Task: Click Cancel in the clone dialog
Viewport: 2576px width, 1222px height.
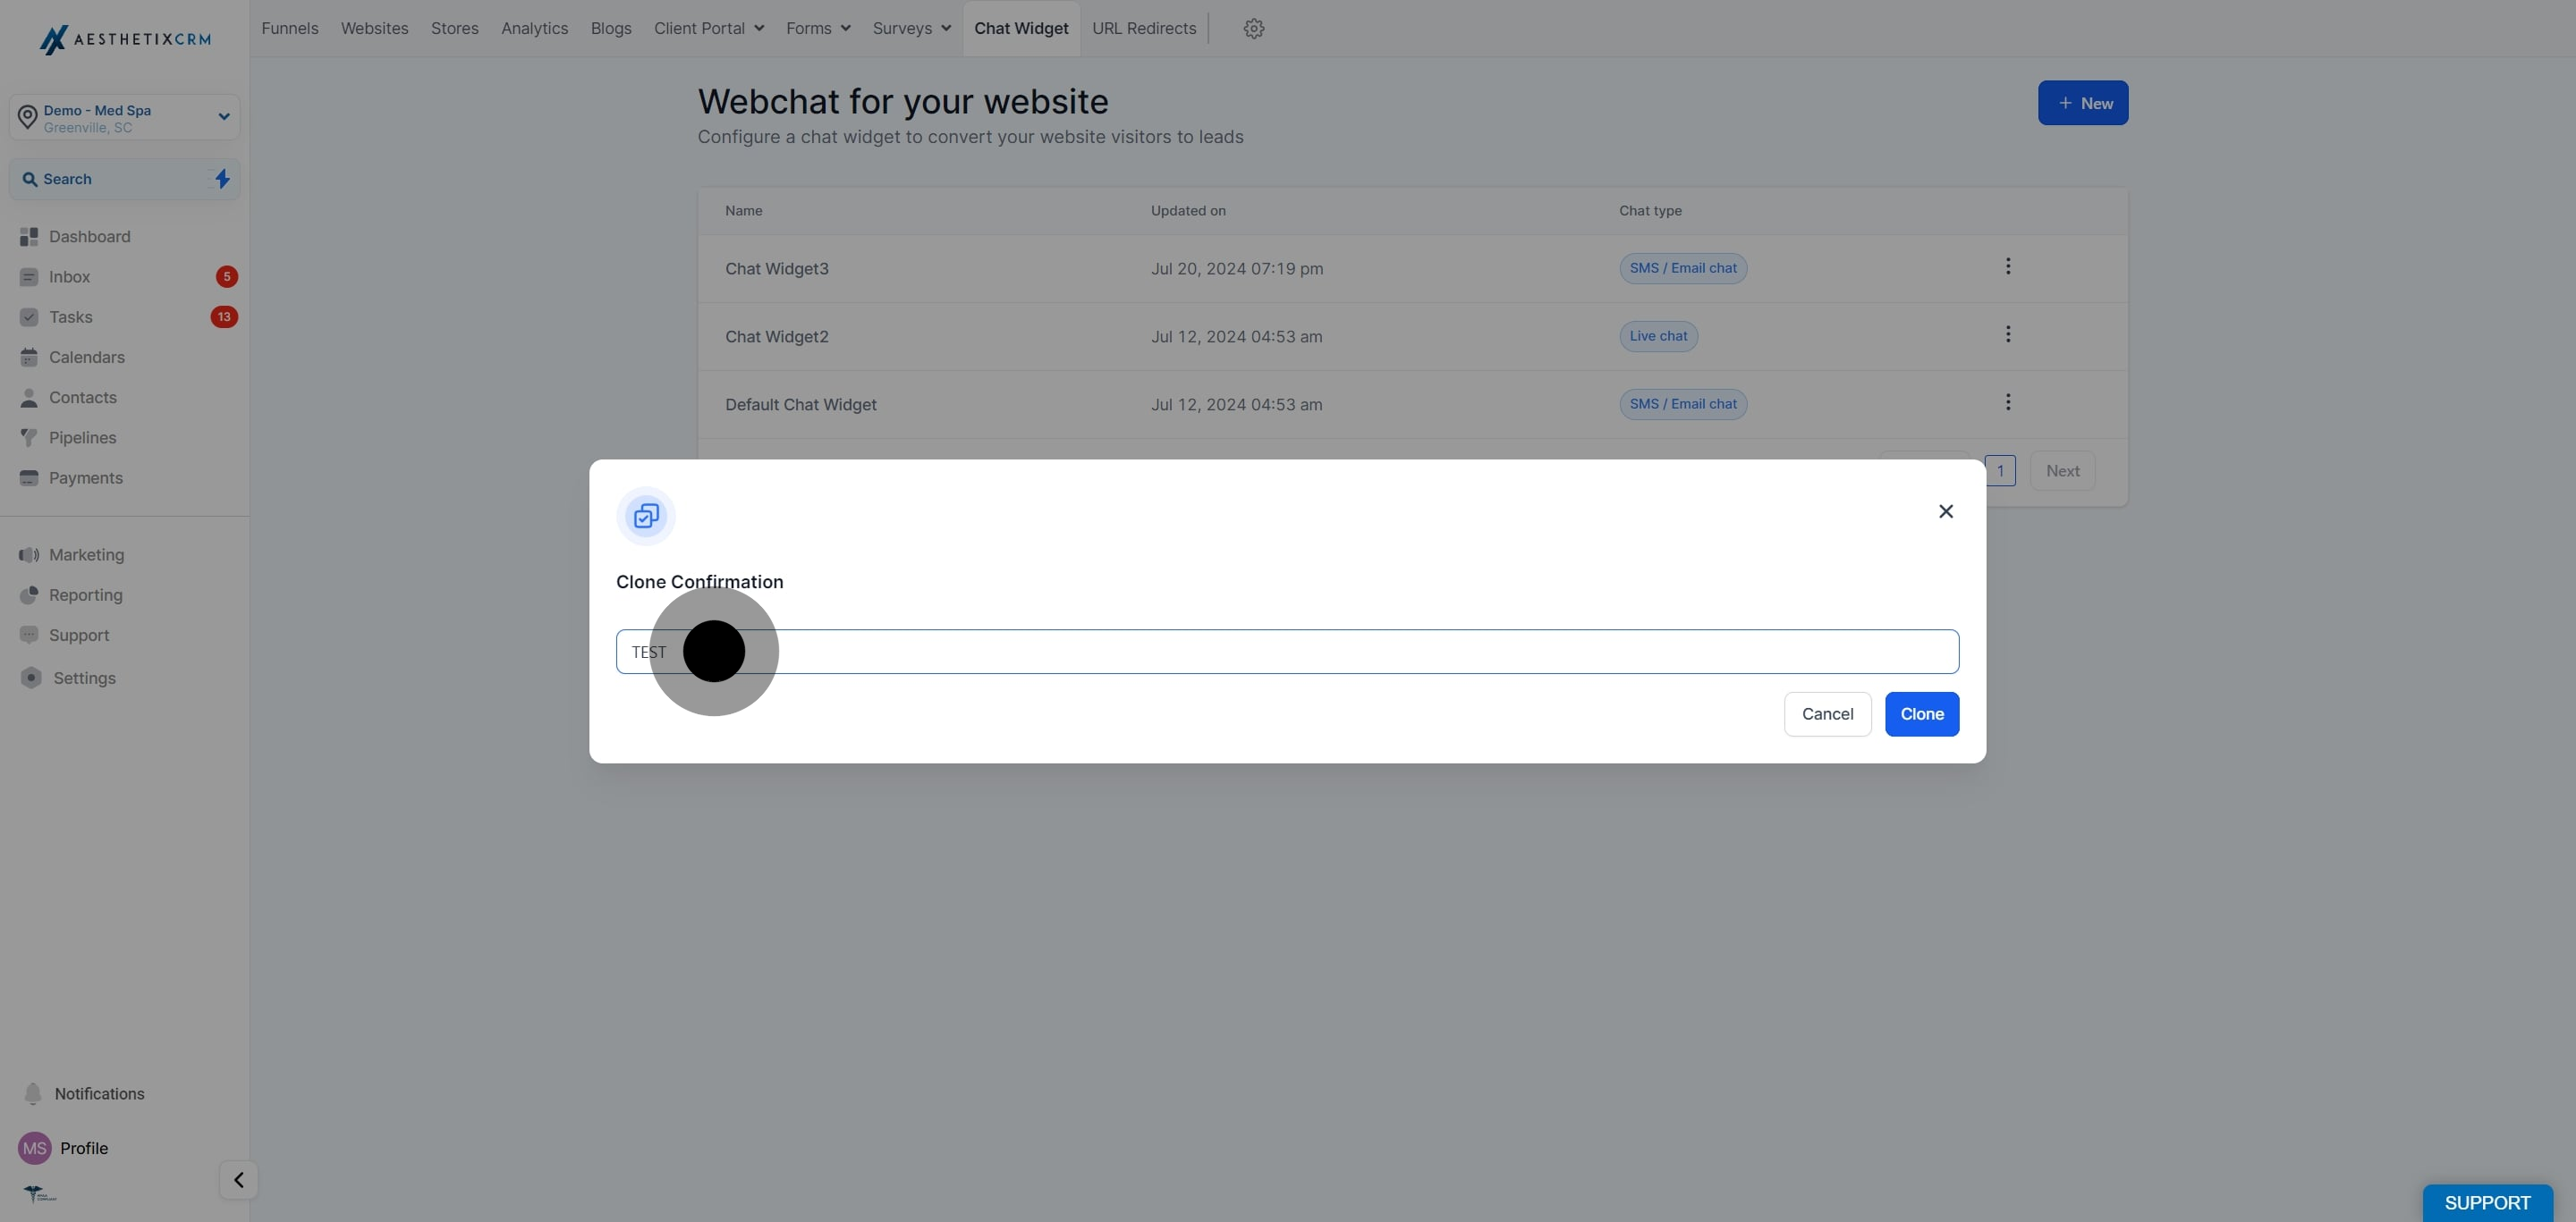Action: click(x=1827, y=714)
